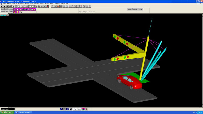Click the Retour button
The image size is (203, 114).
tap(135, 9)
